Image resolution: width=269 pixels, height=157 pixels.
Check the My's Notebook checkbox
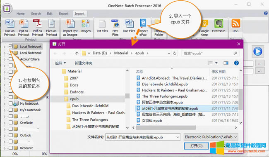10,110
